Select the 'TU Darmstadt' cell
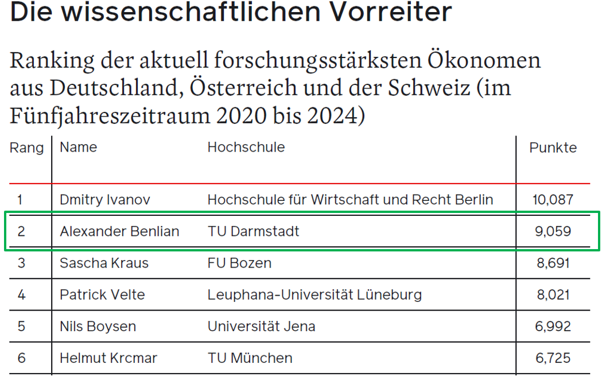Viewport: 602px width, 380px height. pyautogui.click(x=254, y=231)
